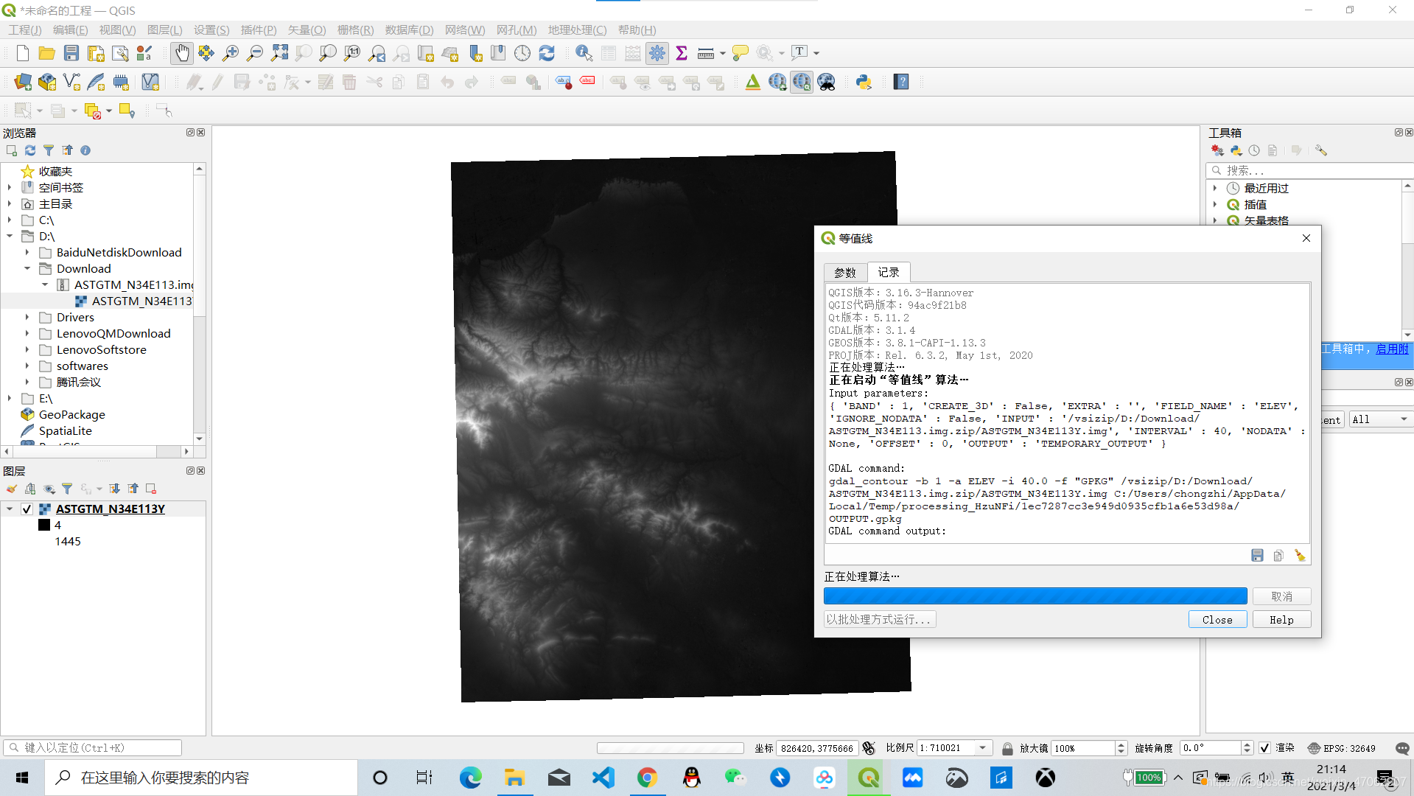1414x796 pixels.
Task: Open the 地理处理(C) menu
Action: (x=577, y=29)
